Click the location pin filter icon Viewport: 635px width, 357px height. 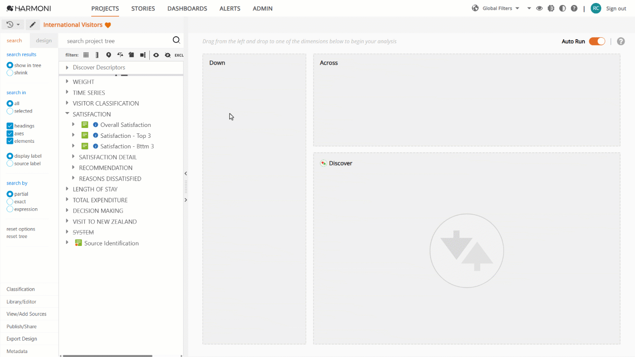click(109, 55)
